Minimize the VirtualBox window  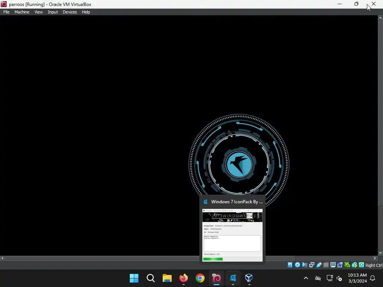340,4
